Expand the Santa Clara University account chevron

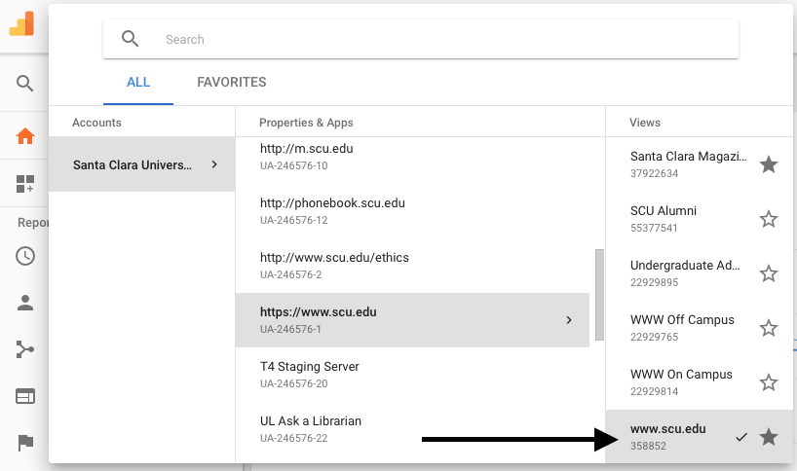[214, 164]
